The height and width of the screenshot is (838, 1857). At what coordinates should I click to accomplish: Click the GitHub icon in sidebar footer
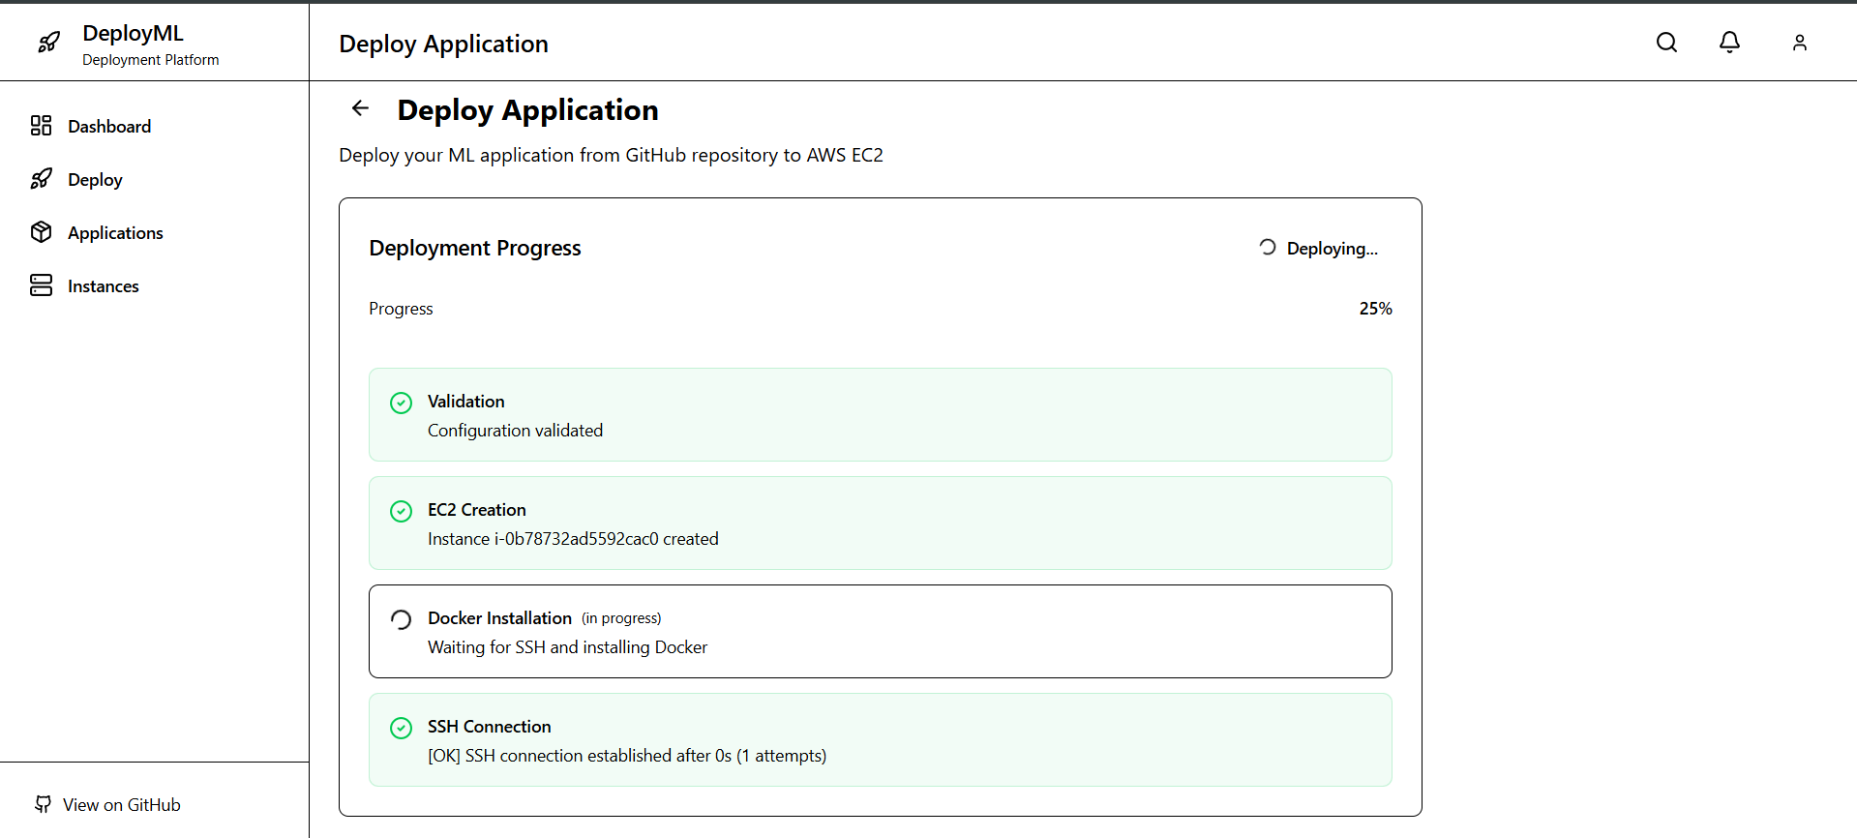43,804
